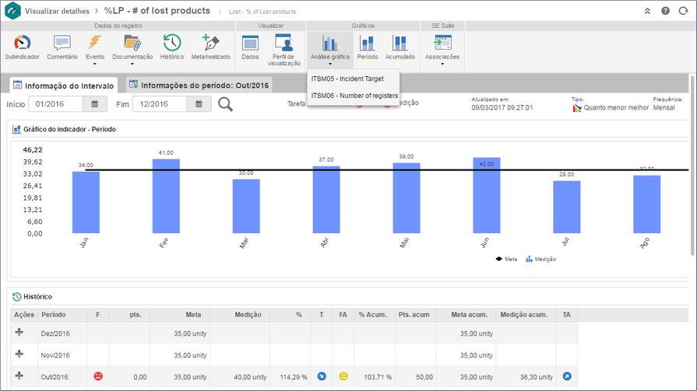Open the Comentário speech bubble icon

pyautogui.click(x=62, y=44)
